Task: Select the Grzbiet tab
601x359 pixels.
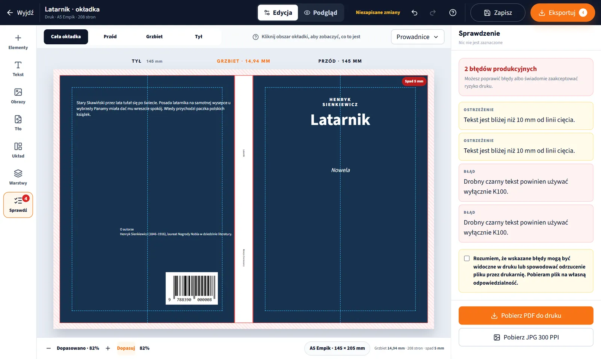Action: click(154, 37)
